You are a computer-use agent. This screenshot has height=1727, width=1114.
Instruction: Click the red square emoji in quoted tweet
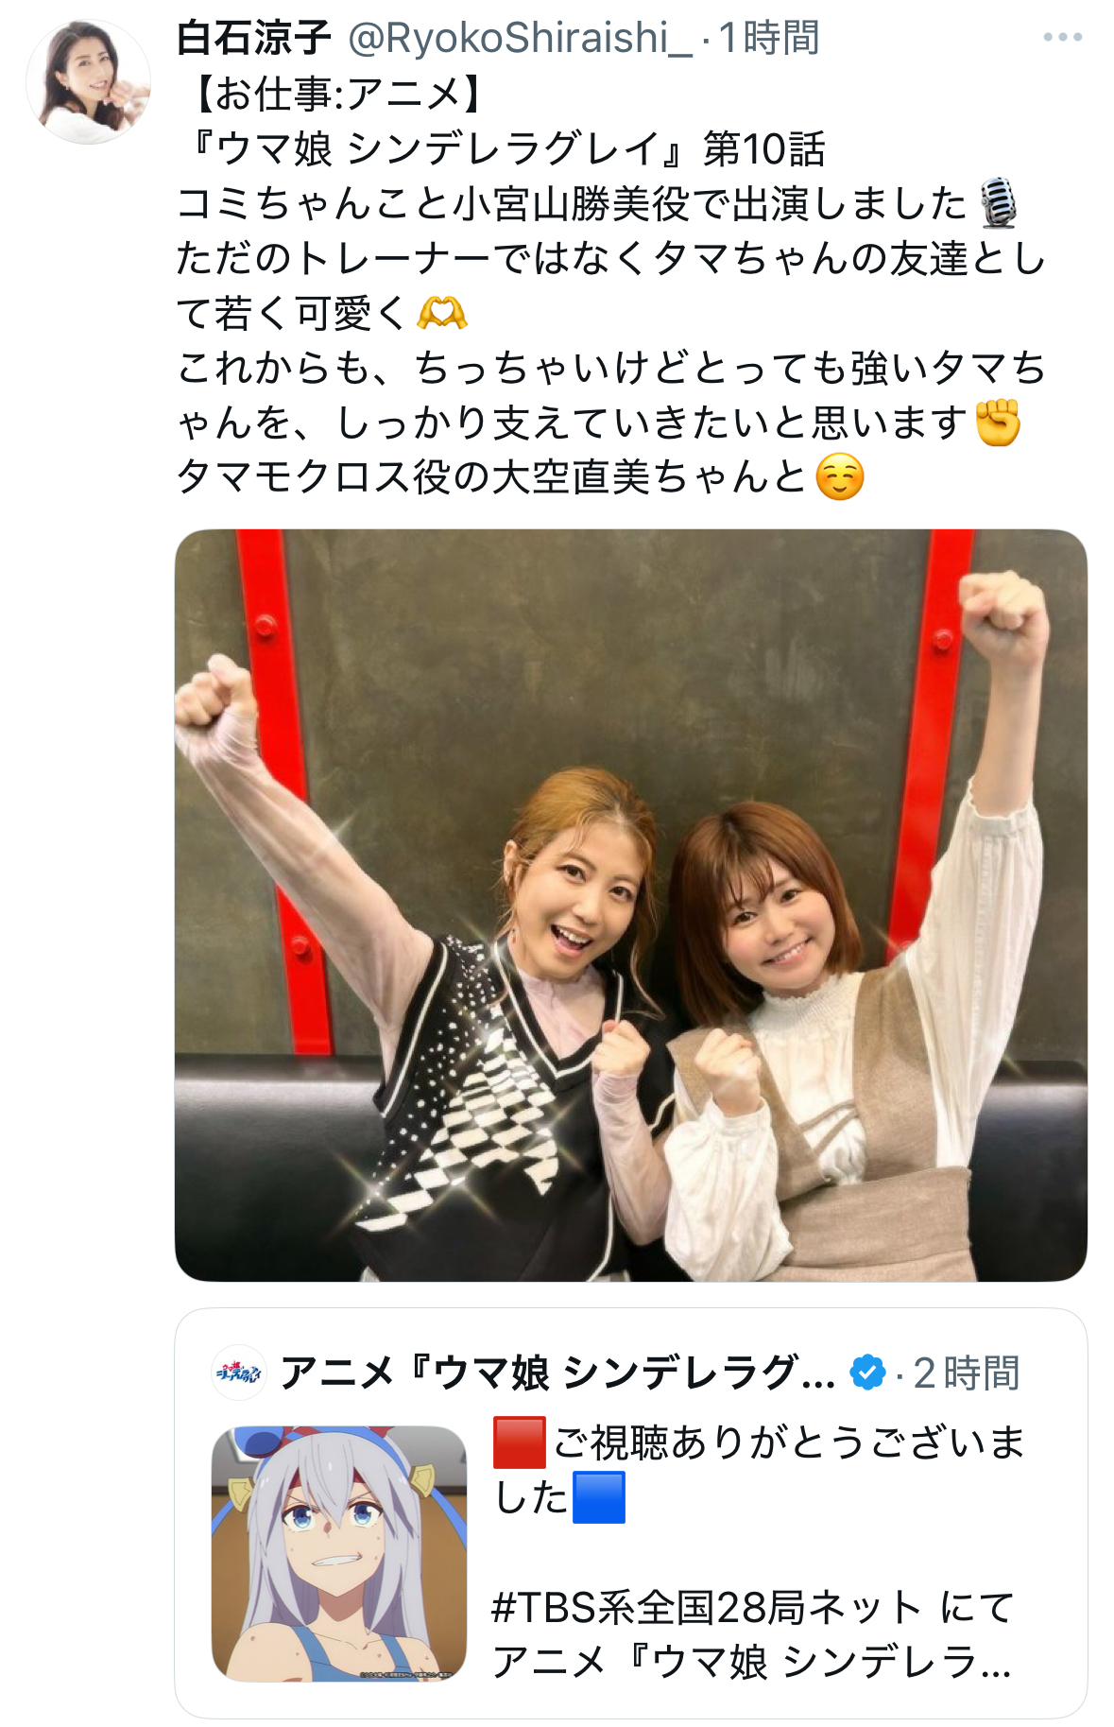520,1442
